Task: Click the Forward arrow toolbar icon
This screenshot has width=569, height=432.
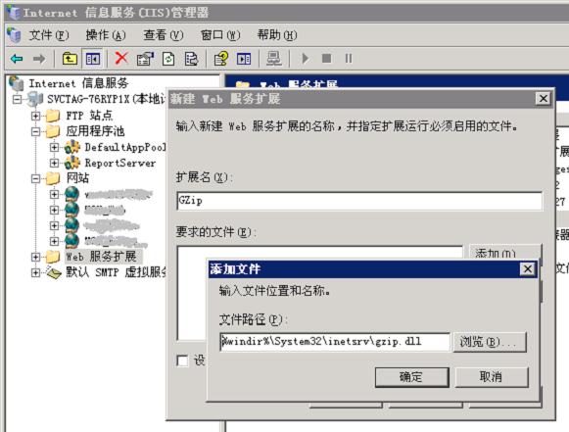Action: click(x=39, y=59)
